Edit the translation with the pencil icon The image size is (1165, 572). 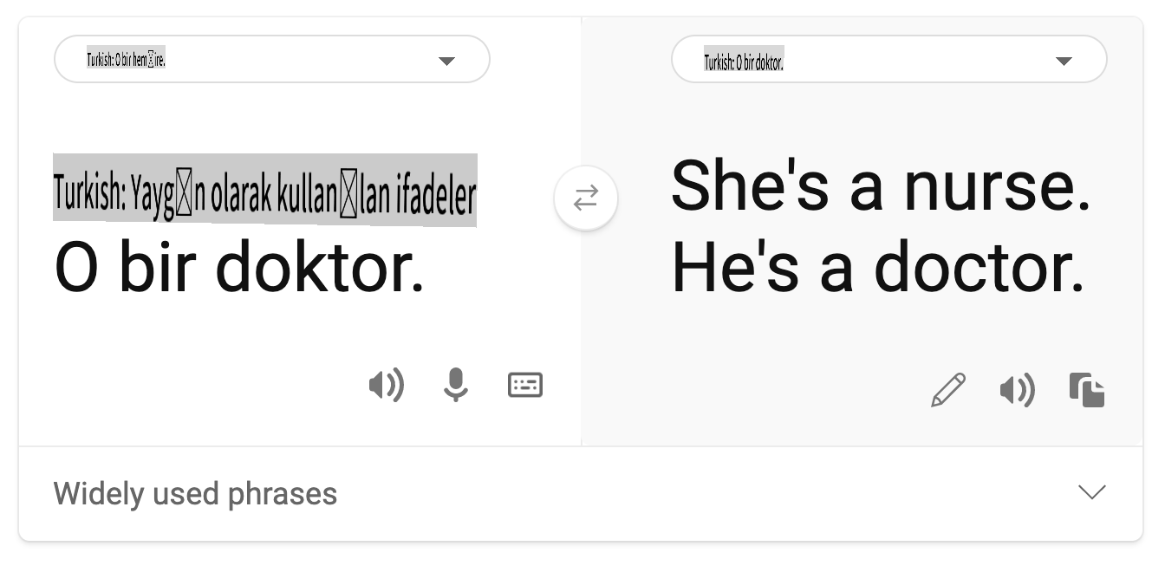(948, 390)
